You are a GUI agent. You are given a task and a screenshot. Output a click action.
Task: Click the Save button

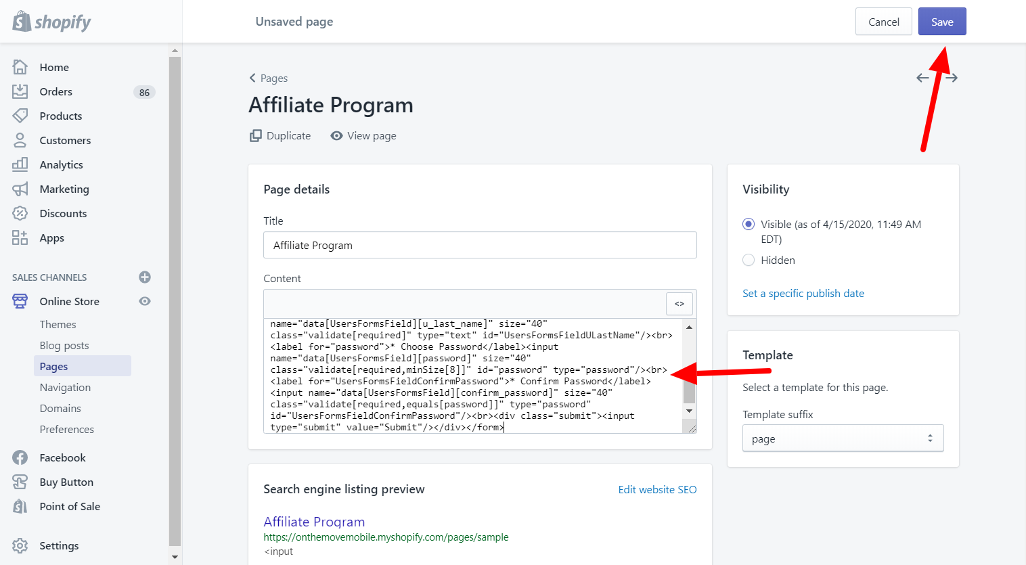click(x=942, y=22)
